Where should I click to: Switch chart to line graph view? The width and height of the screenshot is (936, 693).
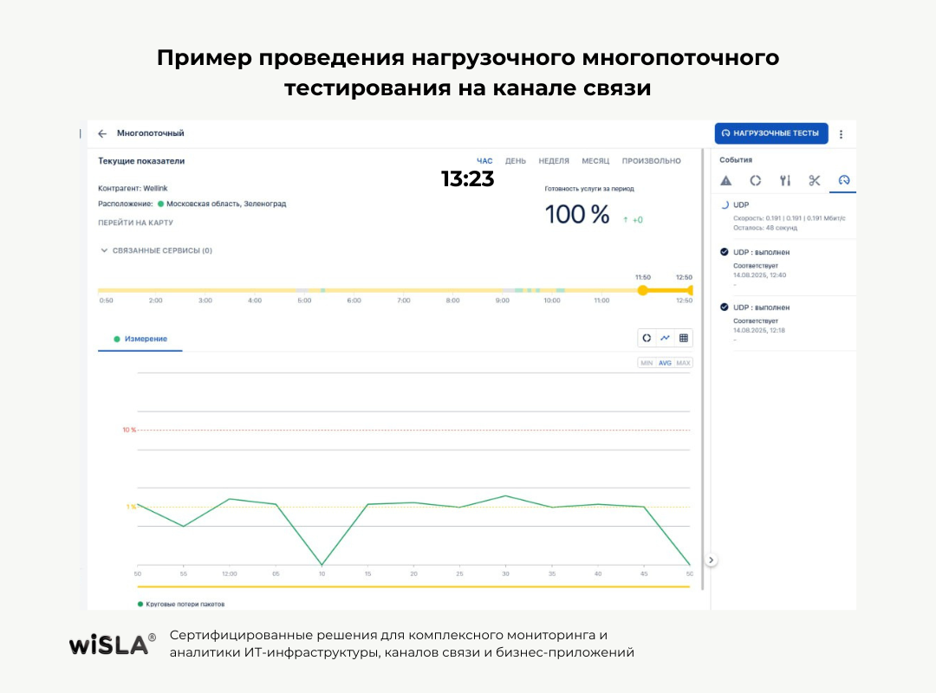click(x=665, y=338)
